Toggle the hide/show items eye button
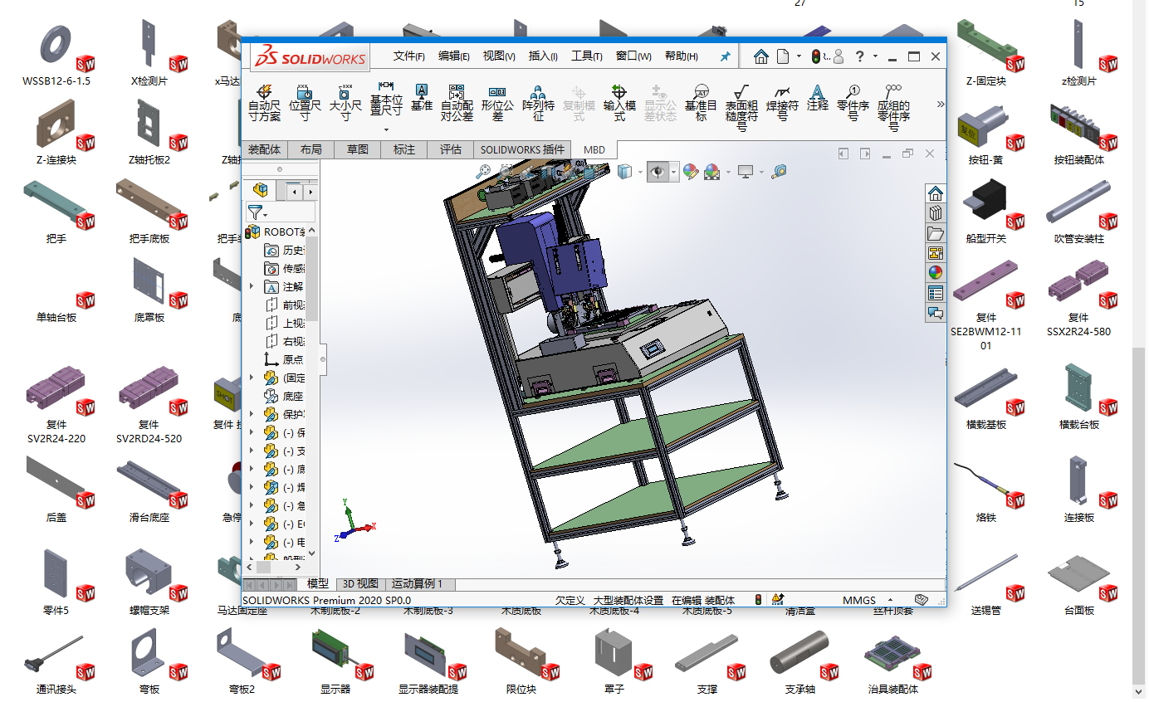This screenshot has width=1149, height=702. click(x=658, y=172)
